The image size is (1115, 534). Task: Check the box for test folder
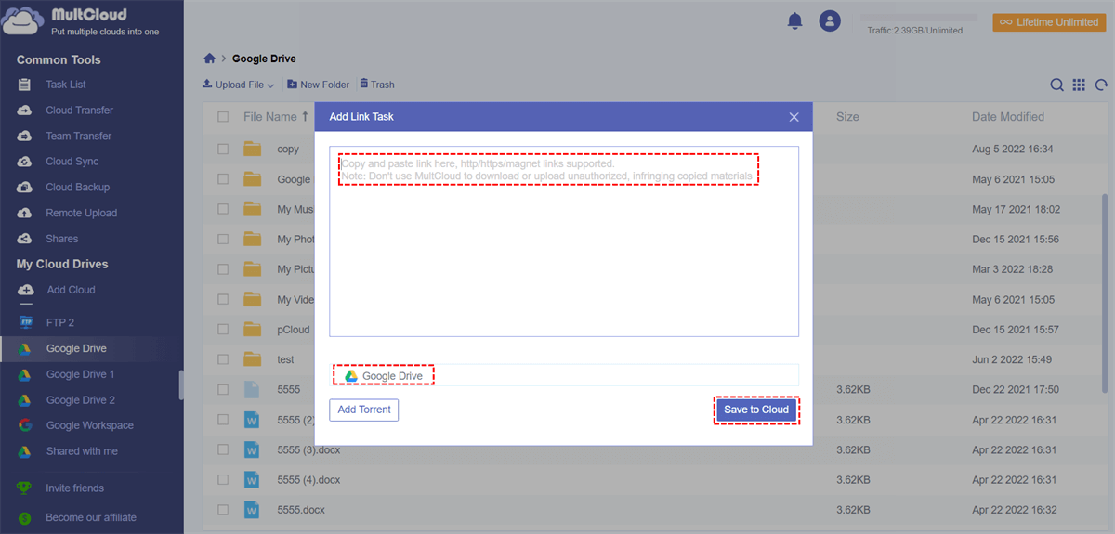click(223, 359)
